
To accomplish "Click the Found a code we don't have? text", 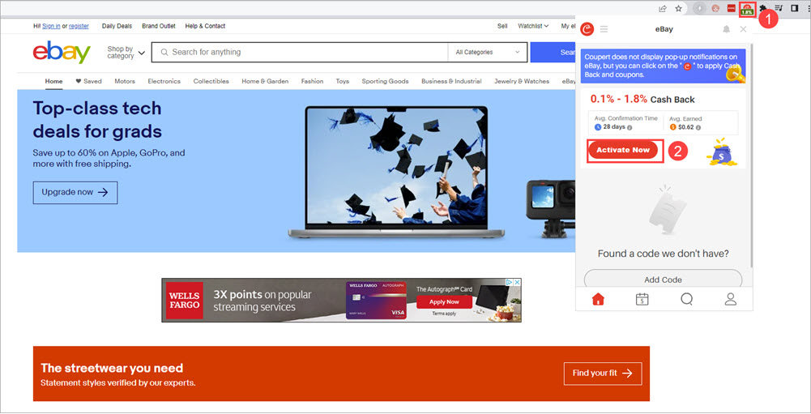I will 663,254.
